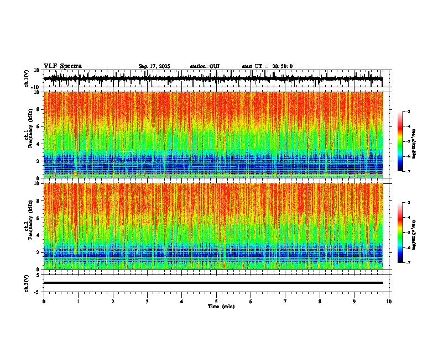Image resolution: width=438 pixels, height=338 pixels.
Task: Click the ch.2 spectrogram color scale bar
Action: [x=400, y=233]
